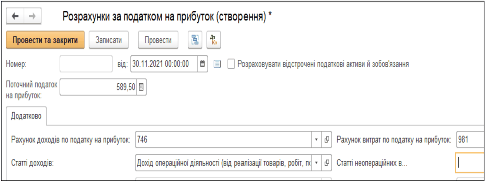
Task: Click the 'Записати' button
Action: tap(109, 40)
